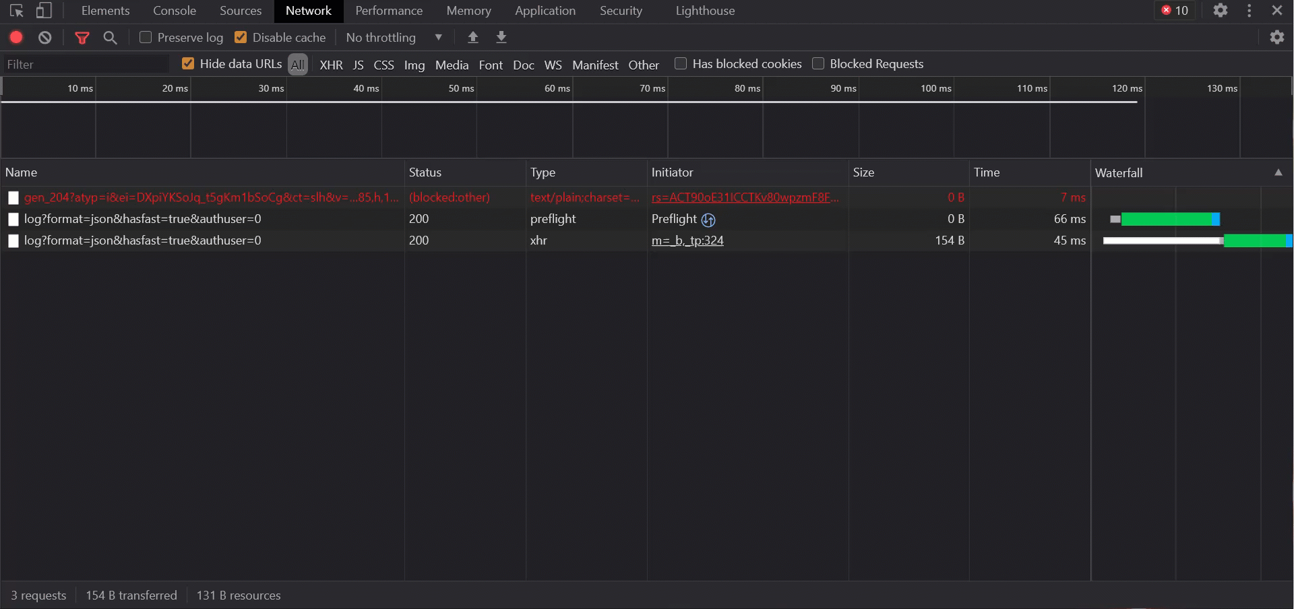Filter requests by XHR type

point(331,65)
